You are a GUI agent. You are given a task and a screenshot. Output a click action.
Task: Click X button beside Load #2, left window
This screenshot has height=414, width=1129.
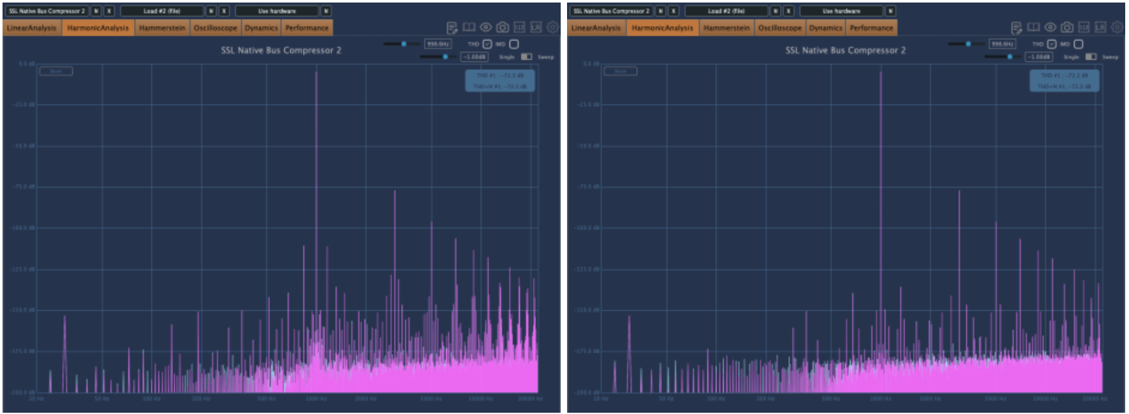tap(224, 11)
